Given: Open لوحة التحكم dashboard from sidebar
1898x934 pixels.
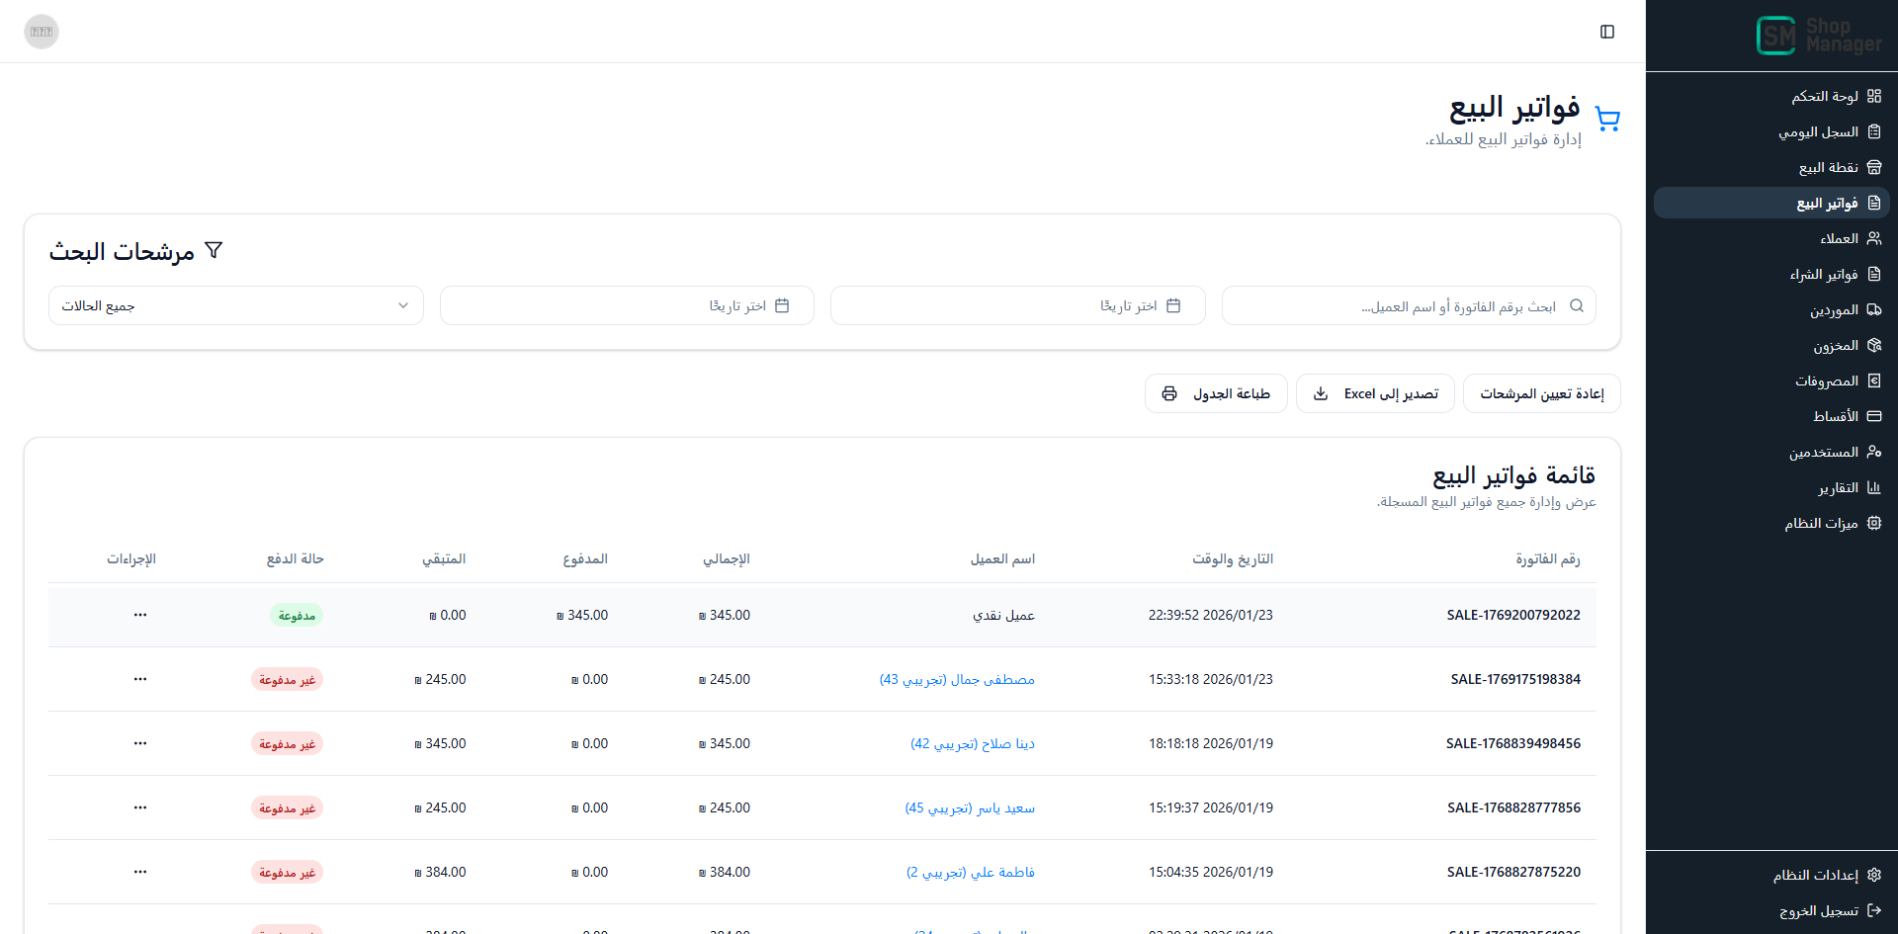Looking at the screenshot, I should [1824, 96].
